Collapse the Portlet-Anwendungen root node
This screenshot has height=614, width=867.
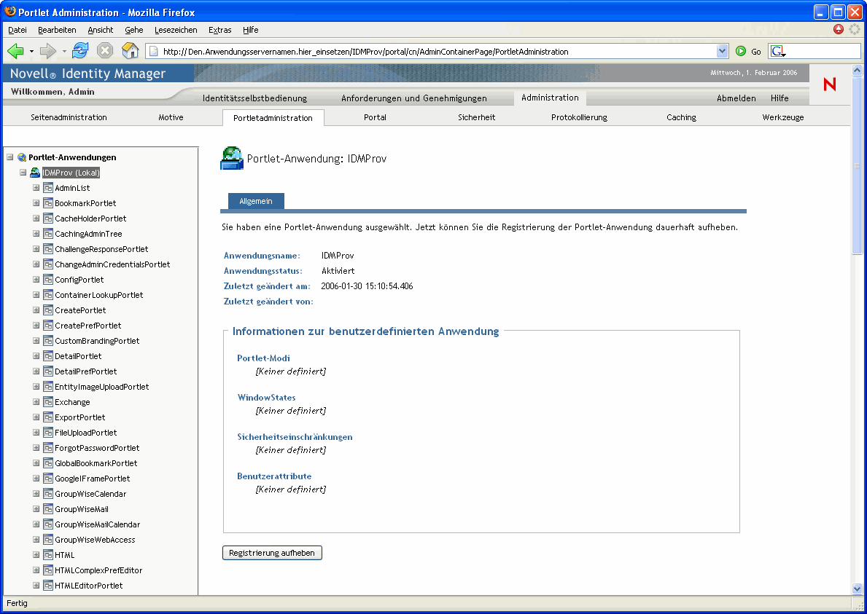(10, 157)
